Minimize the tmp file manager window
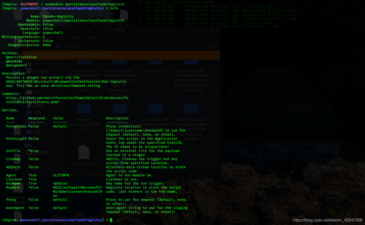365x225 pixels. click(x=206, y=30)
